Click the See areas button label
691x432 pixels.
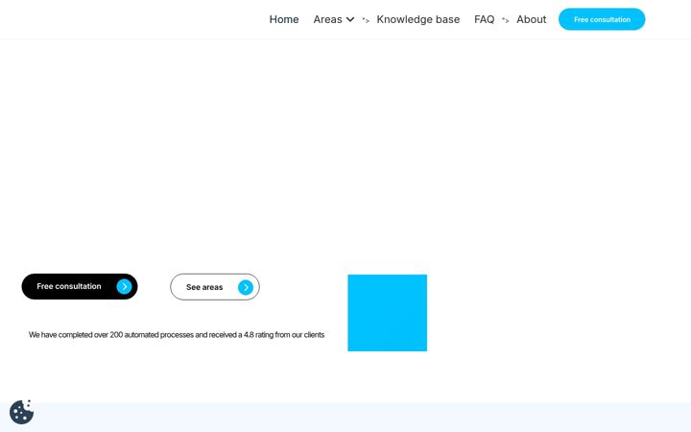point(204,287)
